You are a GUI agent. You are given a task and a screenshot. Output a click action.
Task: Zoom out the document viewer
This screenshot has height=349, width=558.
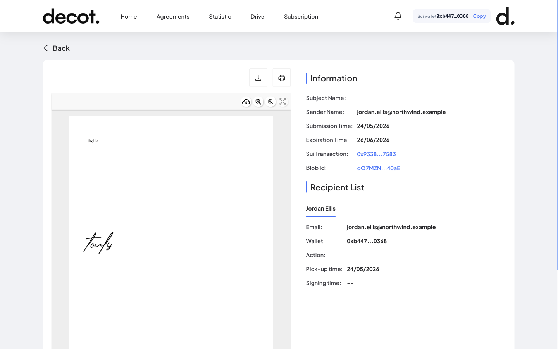[x=258, y=102]
